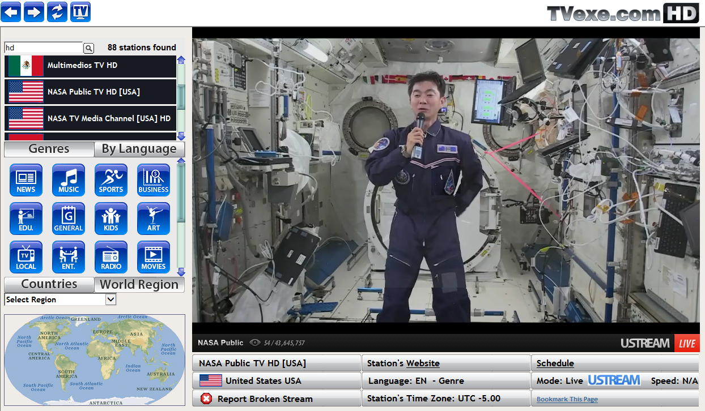Select the Business genre icon

(x=154, y=180)
